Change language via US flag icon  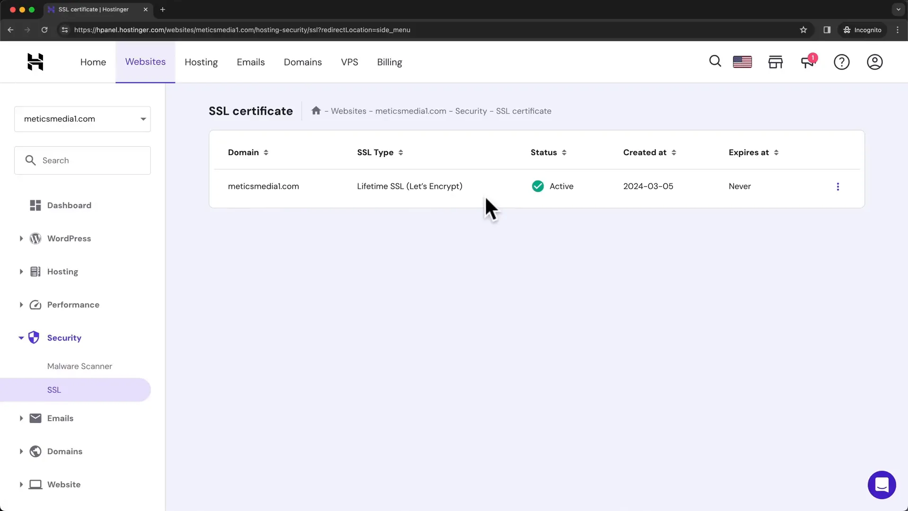click(742, 62)
